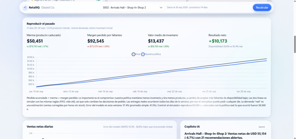Viewport: 296px width, 139px height.
Task: Click the $92,545 margen perdido value
Action: point(96,41)
